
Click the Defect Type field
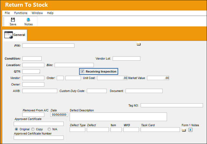pyautogui.click(x=77, y=129)
